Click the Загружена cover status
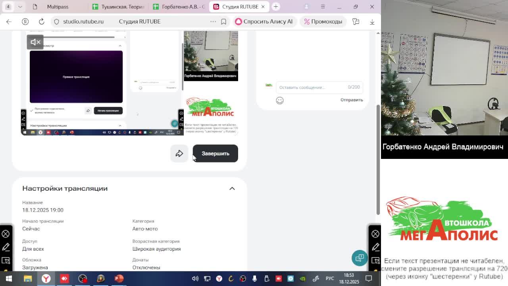 tap(35, 268)
